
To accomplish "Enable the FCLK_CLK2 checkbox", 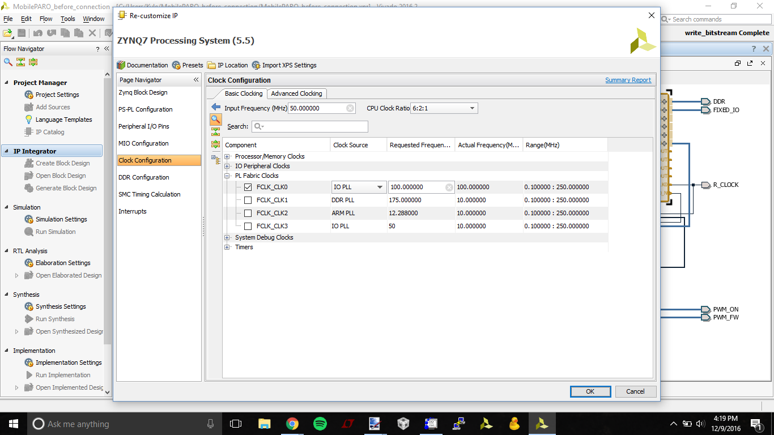I will point(248,213).
